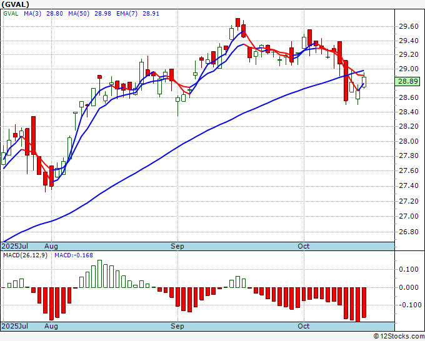The height and width of the screenshot is (341, 425).
Task: Click the 0.100 MACD axis label
Action: [x=410, y=269]
